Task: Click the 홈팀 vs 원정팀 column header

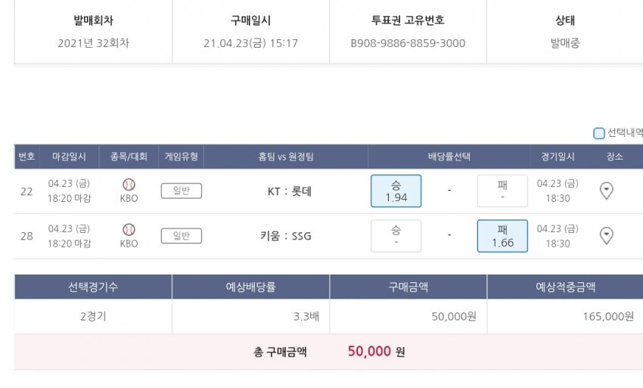Action: [x=285, y=157]
